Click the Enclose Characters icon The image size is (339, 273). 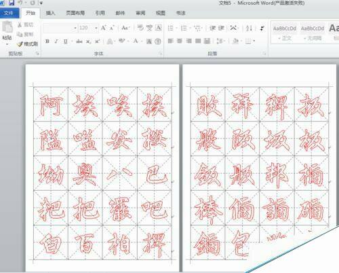pos(159,41)
